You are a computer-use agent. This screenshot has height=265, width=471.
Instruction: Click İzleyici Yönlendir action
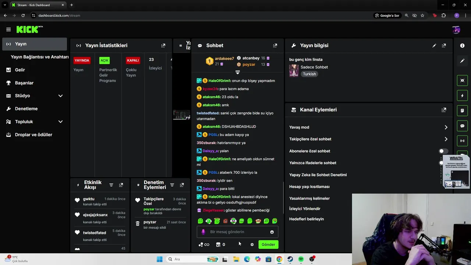305,209
